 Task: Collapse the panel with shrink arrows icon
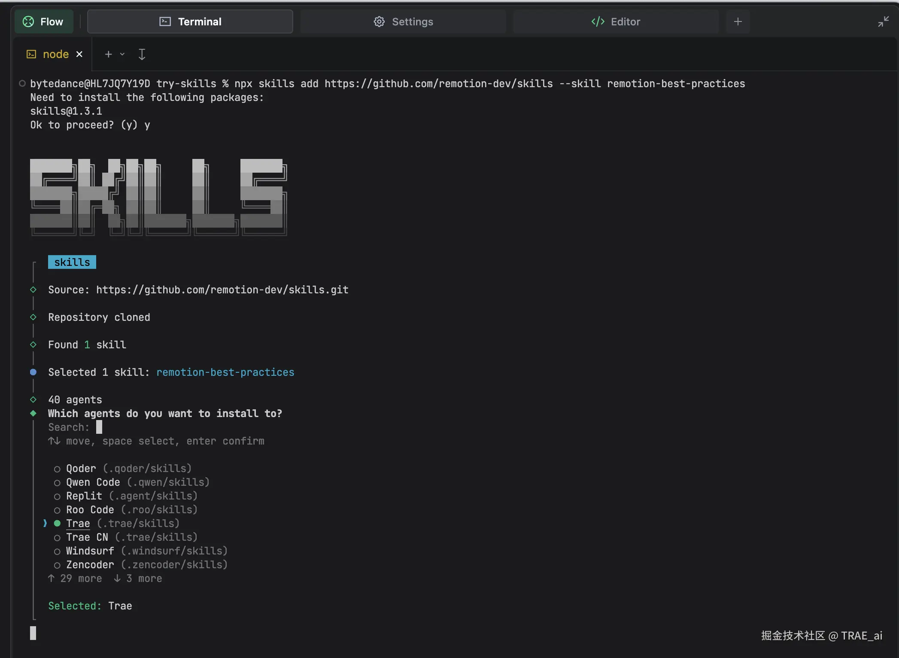[883, 21]
